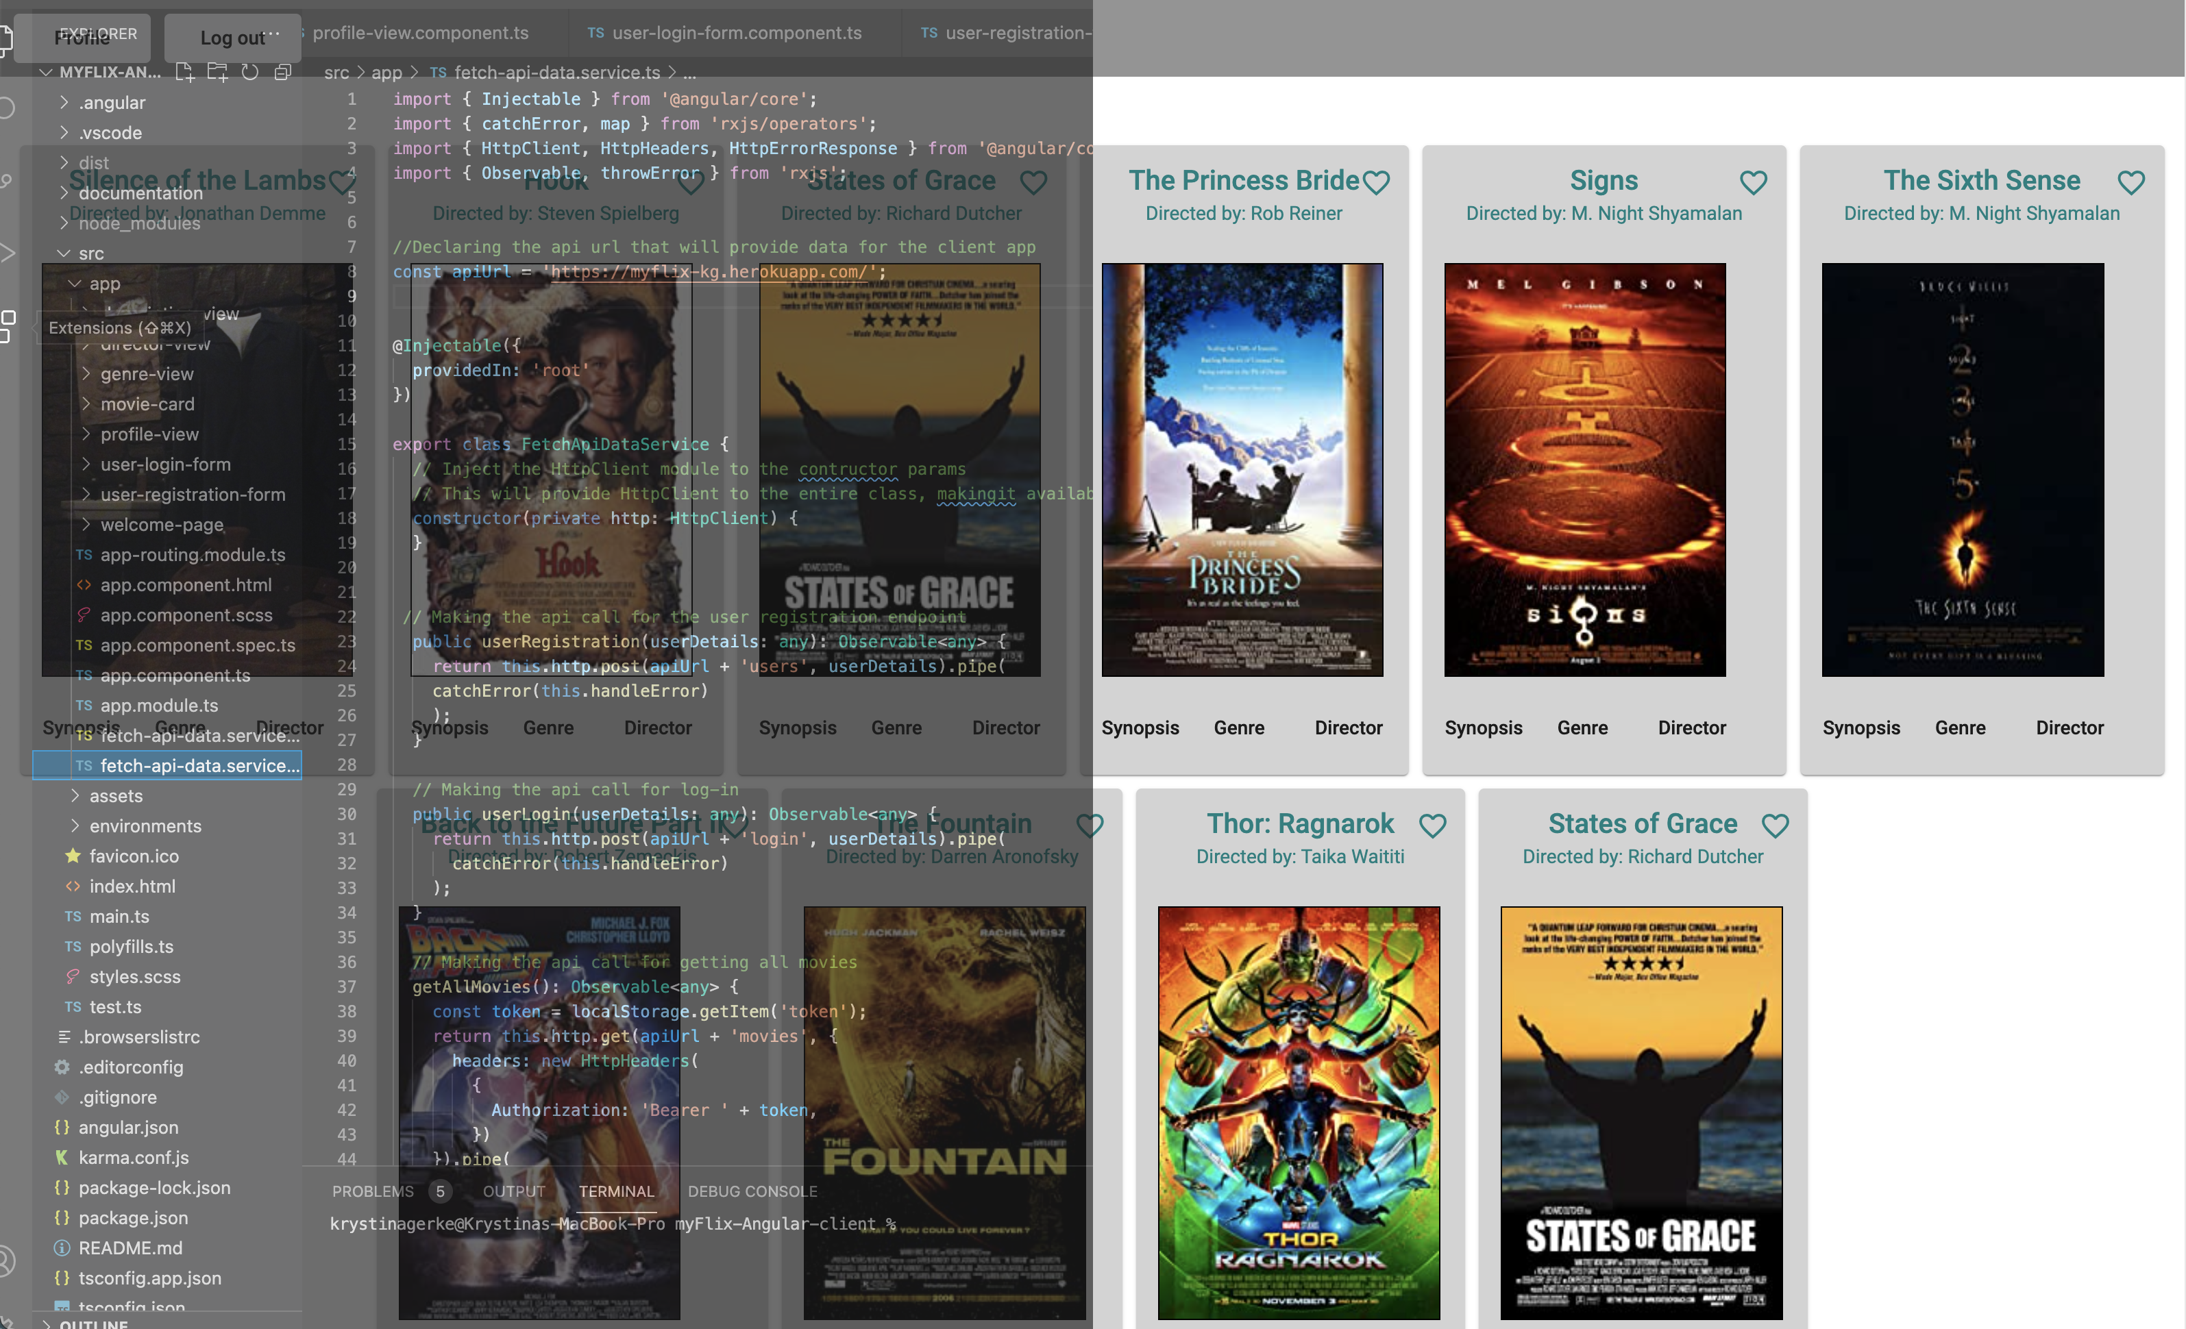The height and width of the screenshot is (1329, 2186).
Task: Click the Sass icon beside styles.scss
Action: 73,977
